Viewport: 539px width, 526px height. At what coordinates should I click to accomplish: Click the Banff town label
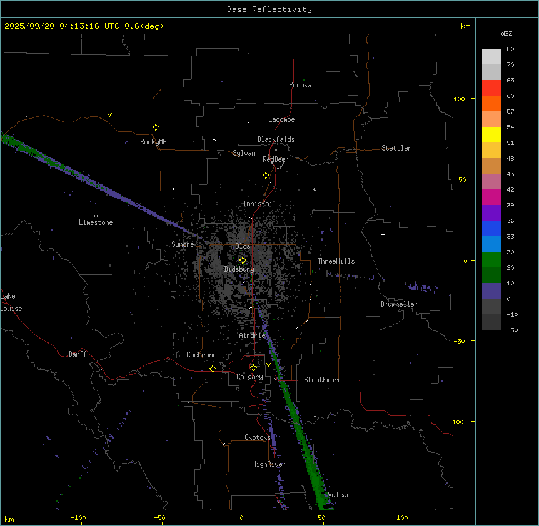(x=78, y=354)
